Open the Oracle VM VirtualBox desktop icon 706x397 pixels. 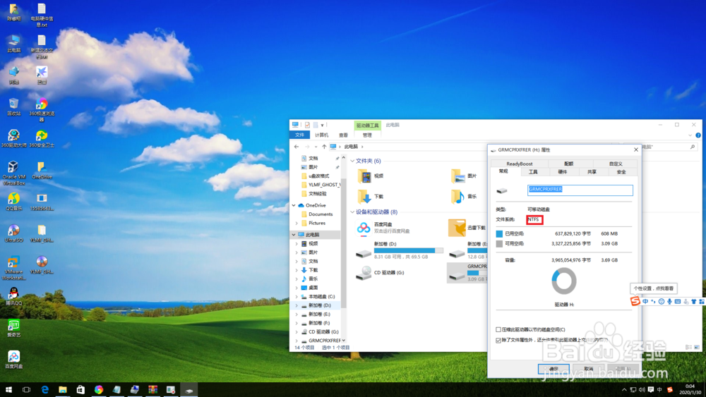(x=13, y=173)
